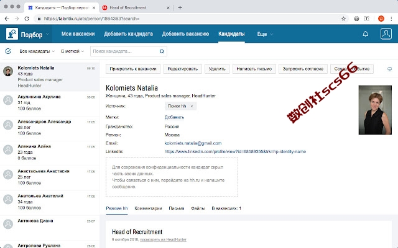Viewport: 398px width, 248px height.
Task: Click Написать письмо button
Action: pyautogui.click(x=254, y=69)
